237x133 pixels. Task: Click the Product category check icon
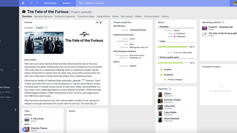tap(165, 80)
